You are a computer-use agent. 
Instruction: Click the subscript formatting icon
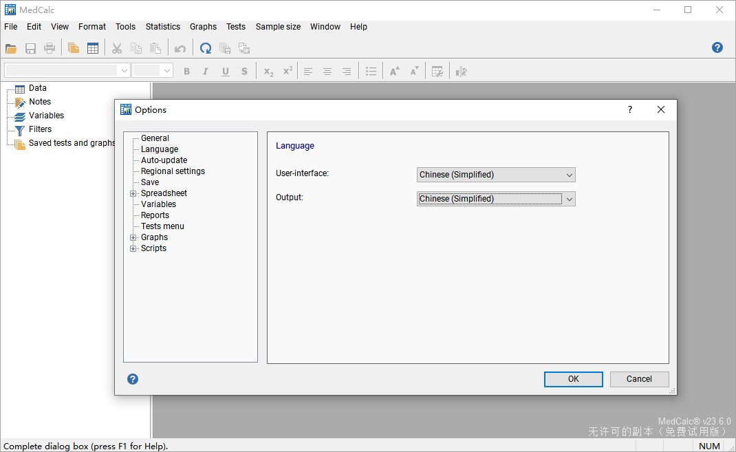pyautogui.click(x=268, y=72)
